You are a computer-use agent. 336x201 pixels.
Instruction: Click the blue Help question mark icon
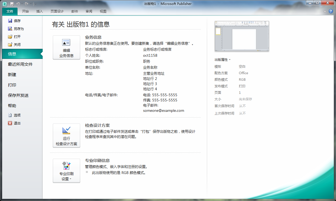[331, 11]
